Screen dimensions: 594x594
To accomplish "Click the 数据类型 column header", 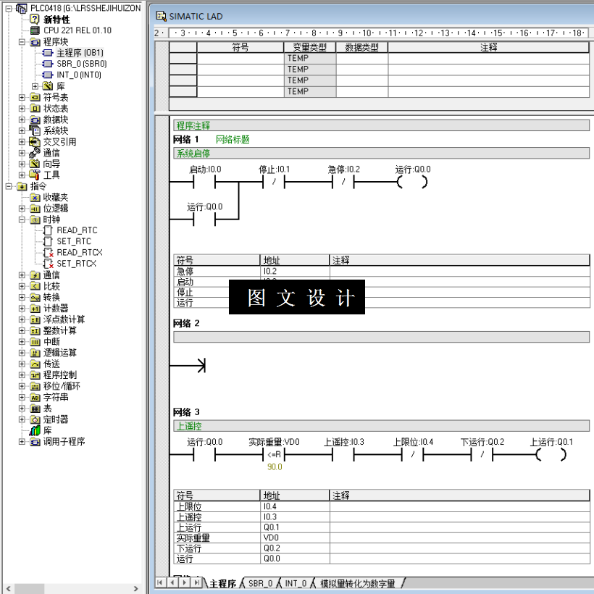I will 361,47.
